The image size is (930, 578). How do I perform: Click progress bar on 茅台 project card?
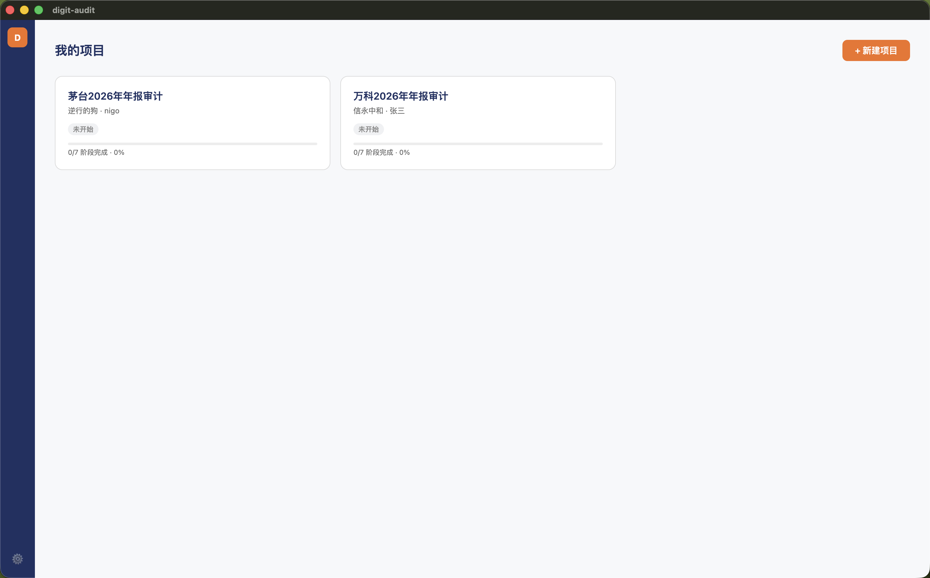coord(192,144)
